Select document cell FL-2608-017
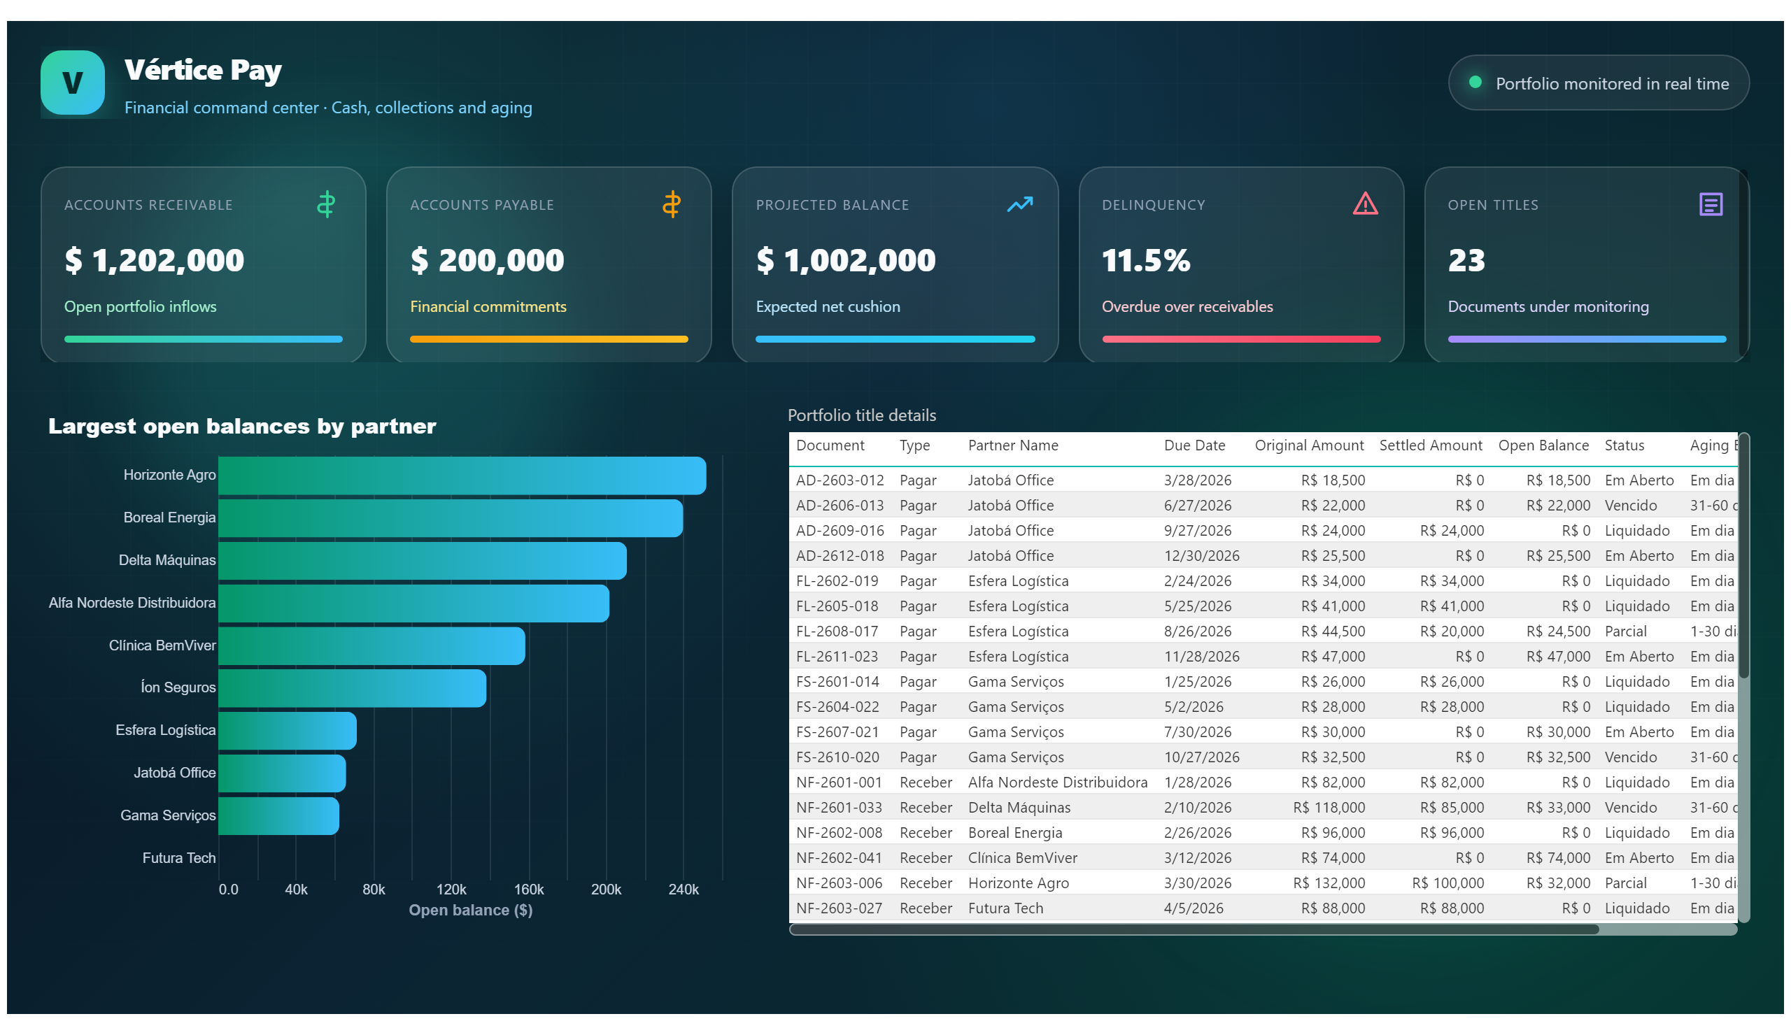The image size is (1791, 1021). [x=837, y=631]
